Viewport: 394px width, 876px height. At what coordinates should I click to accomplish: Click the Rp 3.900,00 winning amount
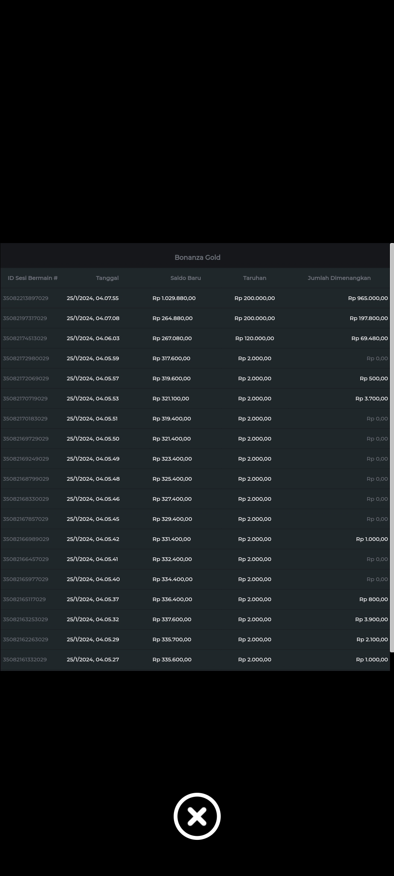(371, 619)
